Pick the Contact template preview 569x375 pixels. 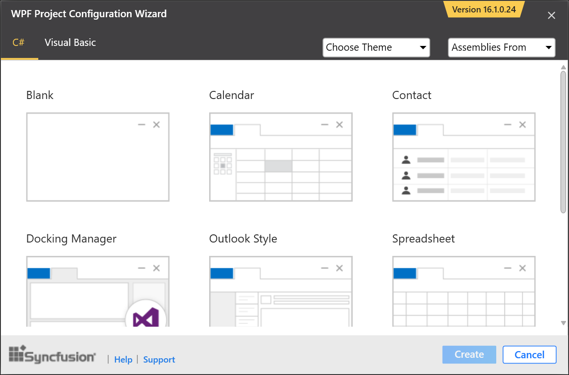coord(463,157)
